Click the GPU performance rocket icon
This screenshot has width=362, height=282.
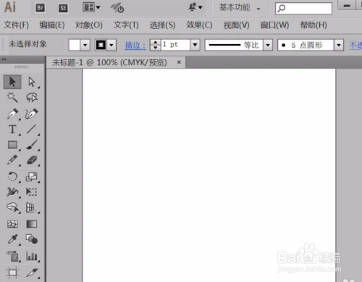point(117,8)
